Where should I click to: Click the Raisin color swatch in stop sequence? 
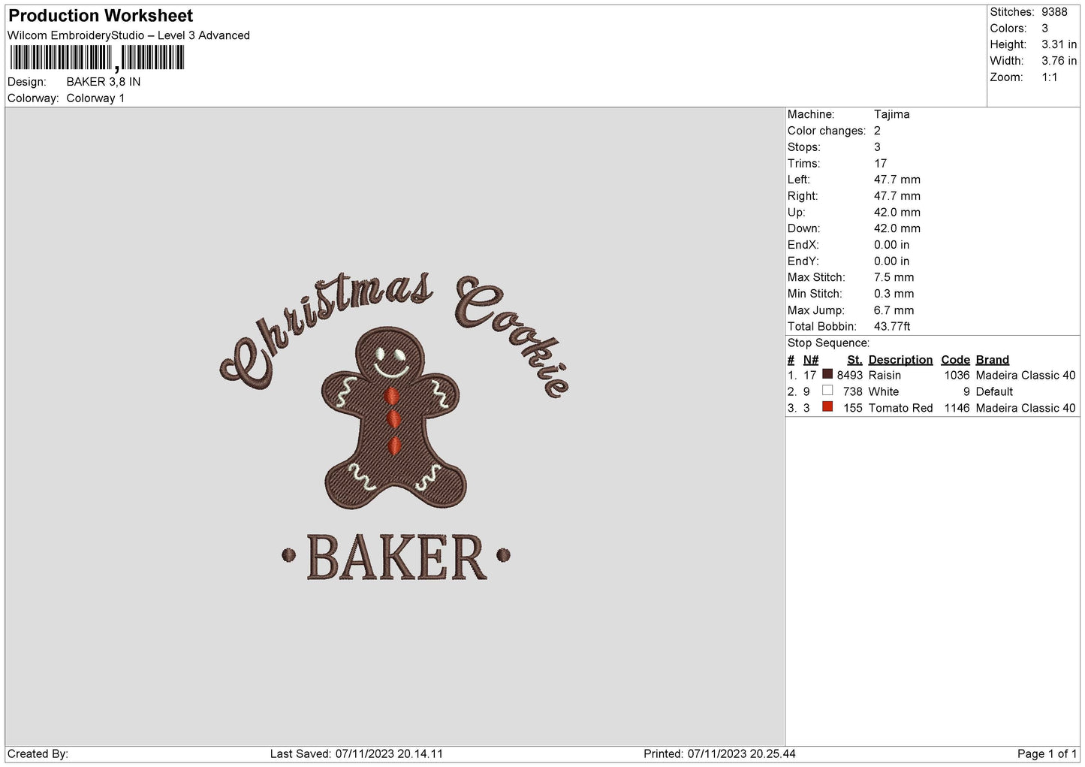(827, 374)
